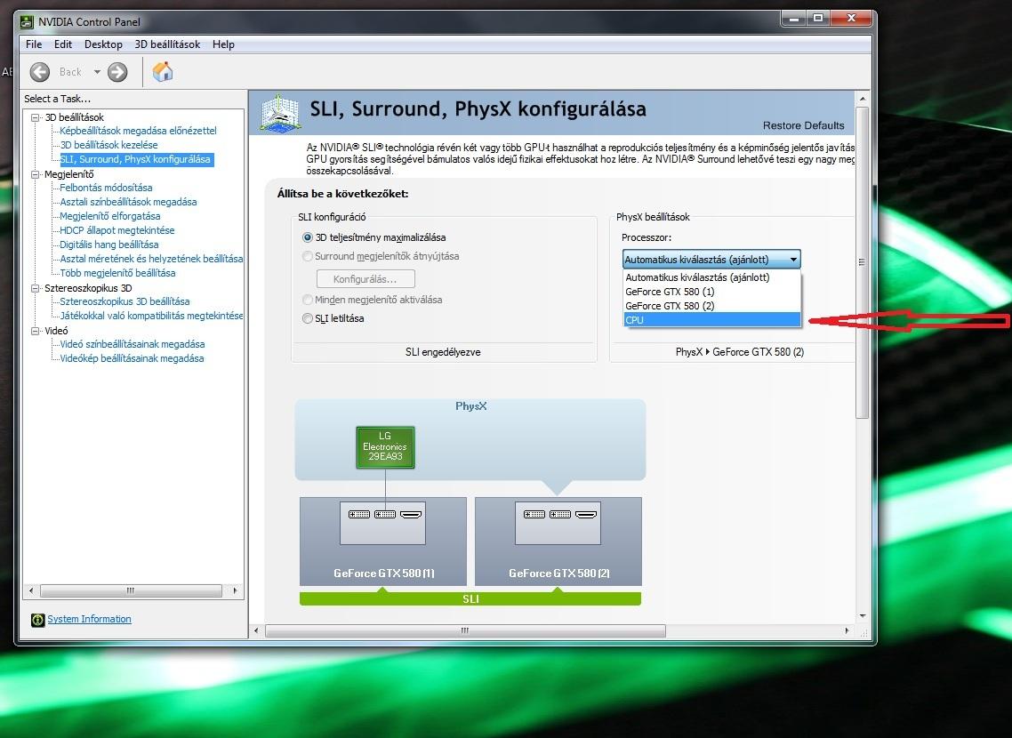Select the GeForce GTX 580 (1) card diagram
The image size is (1012, 738).
[383, 541]
